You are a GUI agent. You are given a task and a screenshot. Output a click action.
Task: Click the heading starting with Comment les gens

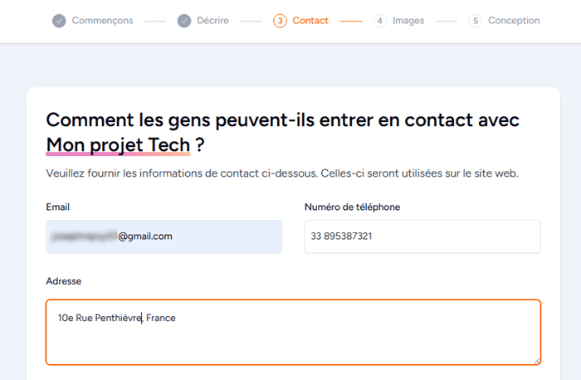[283, 120]
